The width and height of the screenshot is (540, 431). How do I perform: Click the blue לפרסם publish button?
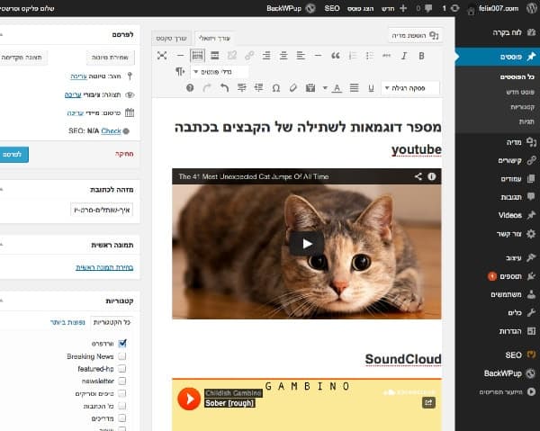13,155
